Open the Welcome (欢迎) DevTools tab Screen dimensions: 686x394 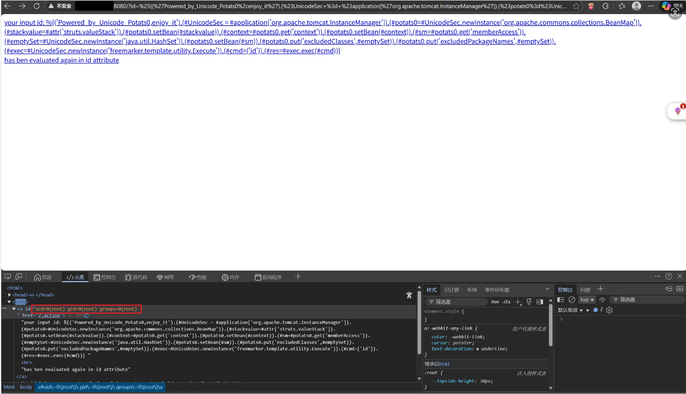coord(43,277)
